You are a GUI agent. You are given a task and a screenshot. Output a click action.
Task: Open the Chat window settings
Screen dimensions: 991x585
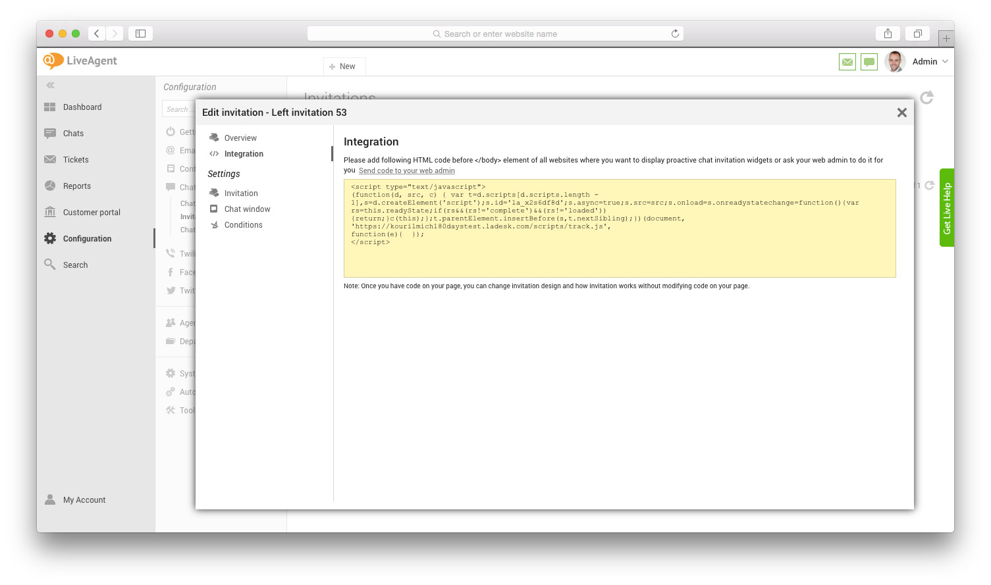[247, 209]
